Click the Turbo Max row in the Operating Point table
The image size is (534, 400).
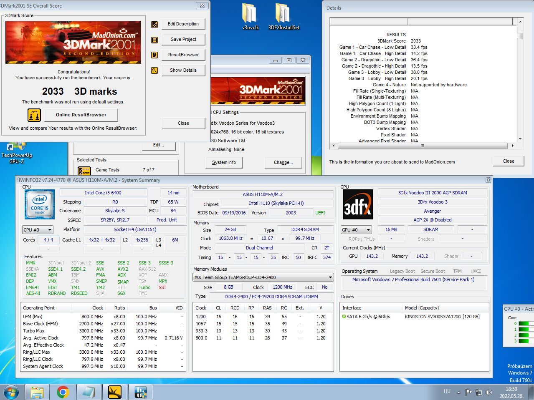103,331
